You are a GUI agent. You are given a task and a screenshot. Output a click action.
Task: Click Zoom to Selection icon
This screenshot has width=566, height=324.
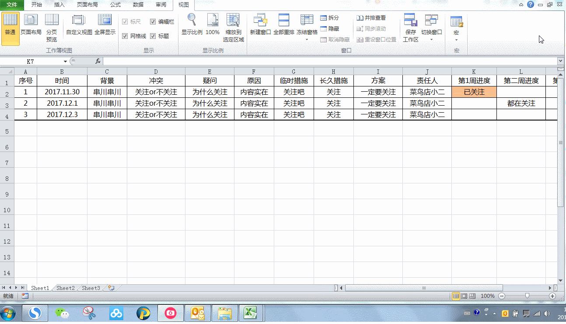coord(233,27)
